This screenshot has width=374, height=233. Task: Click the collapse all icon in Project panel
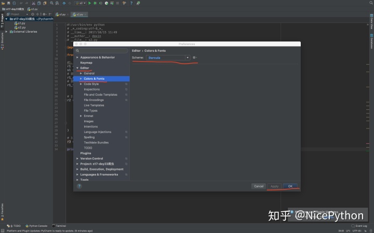click(x=37, y=14)
